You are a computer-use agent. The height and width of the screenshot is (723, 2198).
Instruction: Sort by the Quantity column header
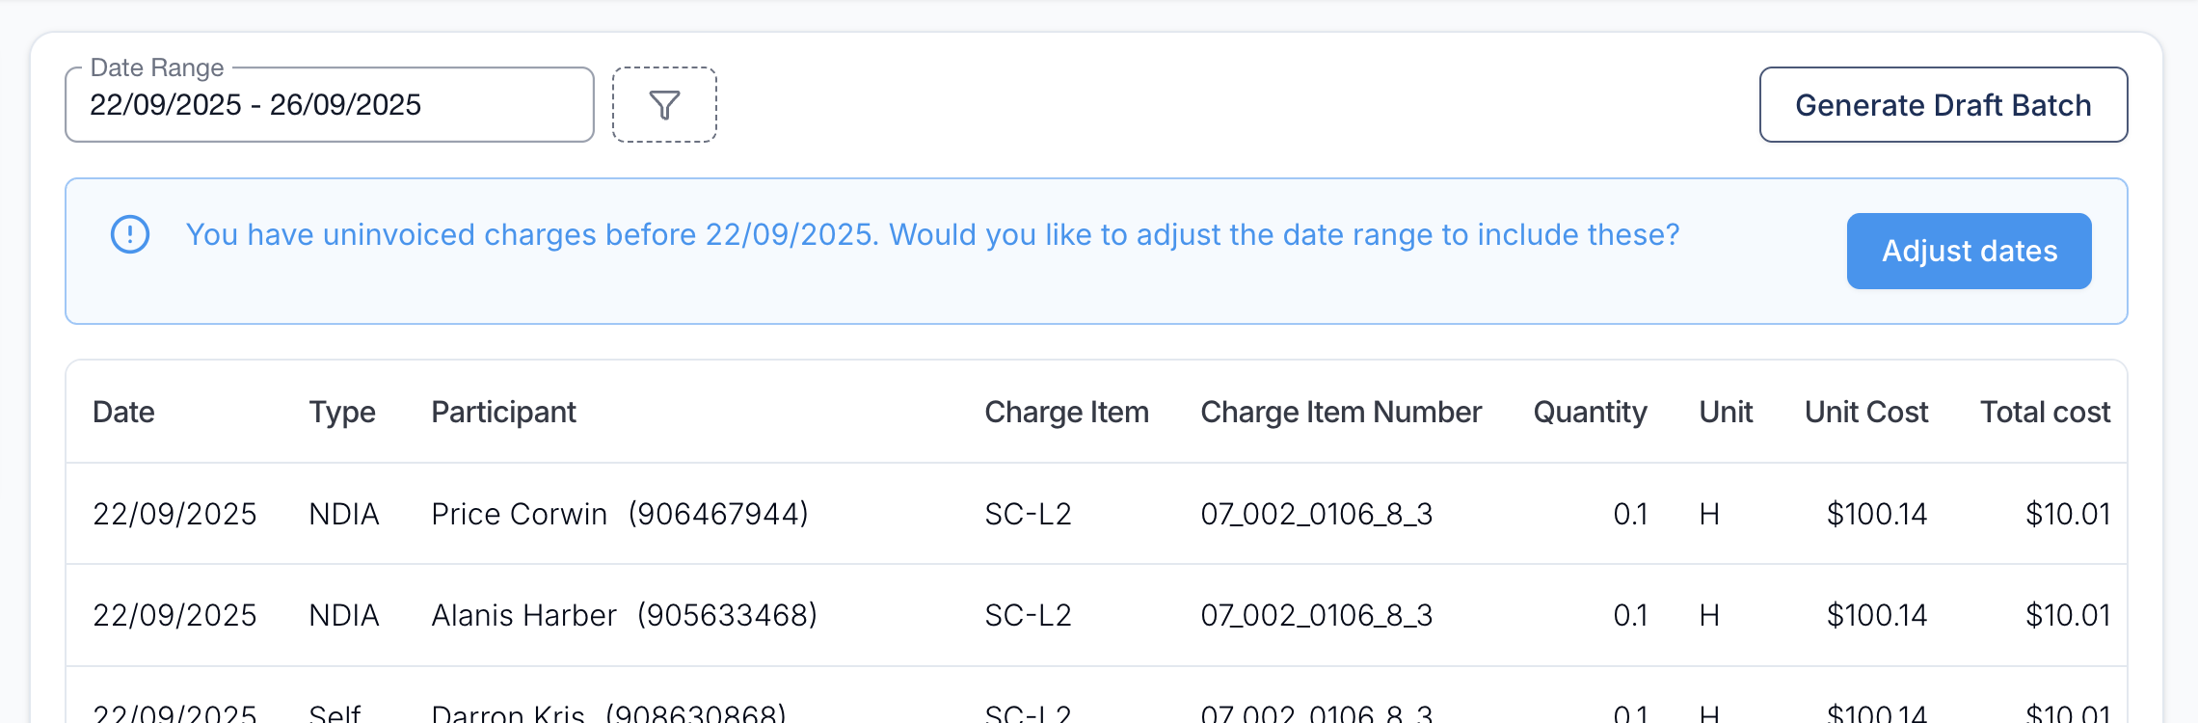point(1590,413)
